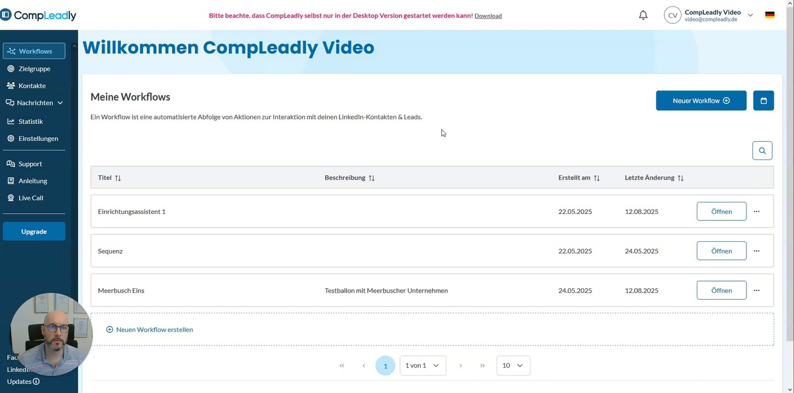Image resolution: width=794 pixels, height=393 pixels.
Task: Click the webcam video thumbnail
Action: [51, 334]
